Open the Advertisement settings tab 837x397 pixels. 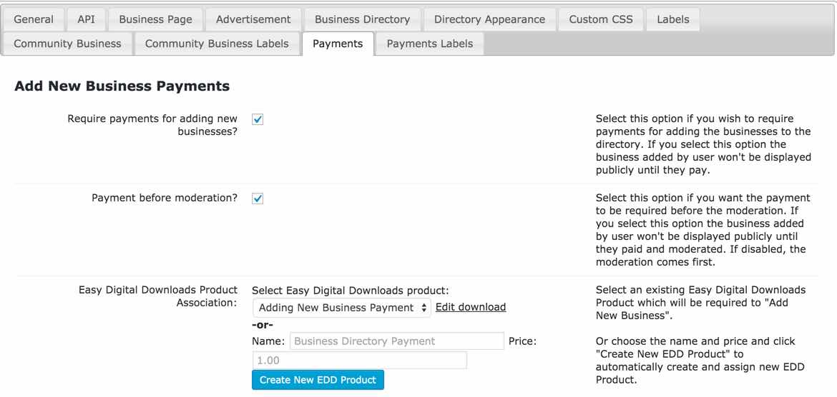point(253,19)
